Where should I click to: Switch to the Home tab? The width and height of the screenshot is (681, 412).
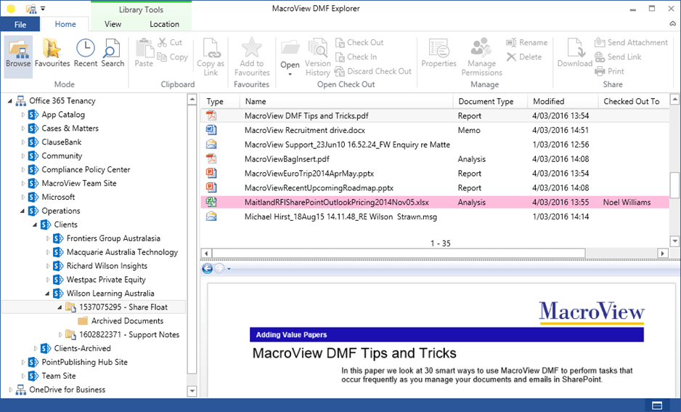point(65,24)
